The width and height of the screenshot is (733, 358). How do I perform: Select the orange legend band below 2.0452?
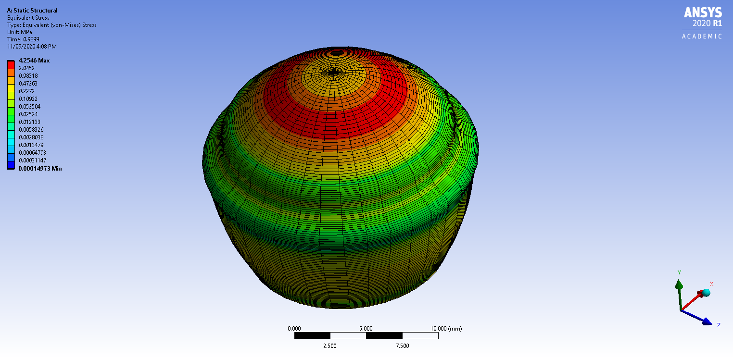11,72
